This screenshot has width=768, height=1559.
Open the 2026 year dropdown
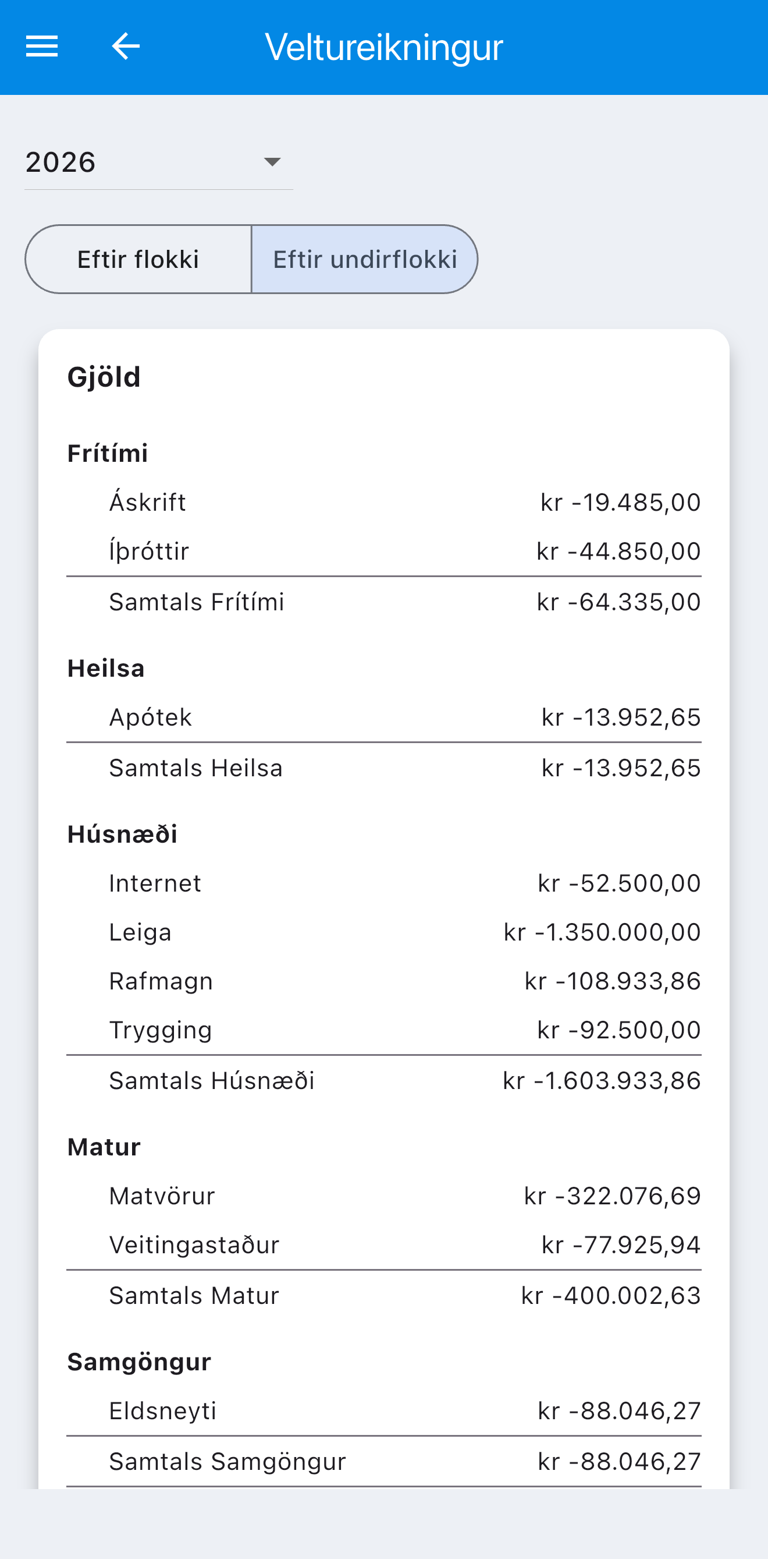[158, 162]
